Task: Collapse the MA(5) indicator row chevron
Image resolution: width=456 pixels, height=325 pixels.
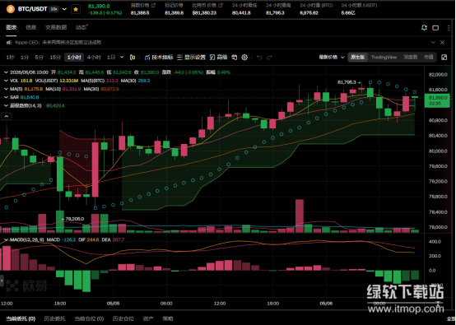Action: click(6, 89)
